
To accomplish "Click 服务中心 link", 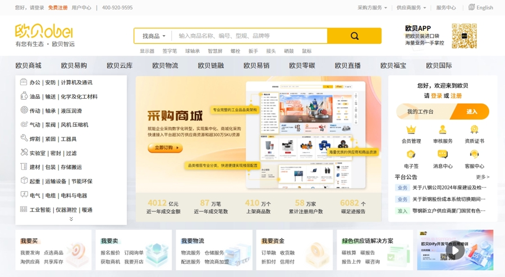I will coord(446,7).
